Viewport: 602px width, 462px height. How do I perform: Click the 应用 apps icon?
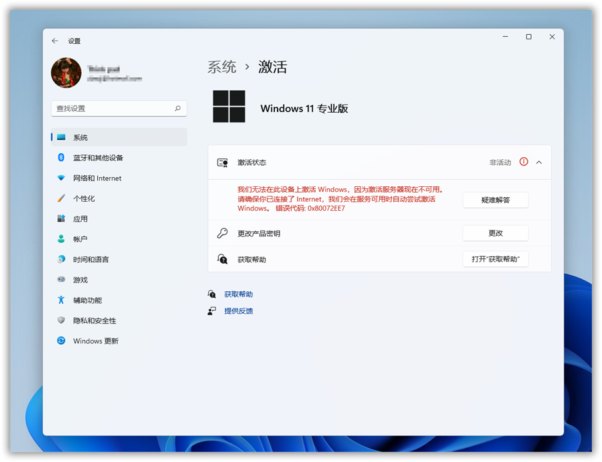click(x=61, y=218)
